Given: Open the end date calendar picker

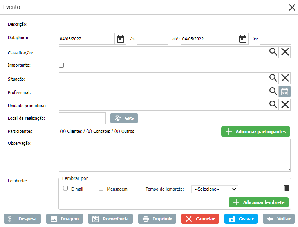Looking at the screenshot, I should tap(243, 39).
